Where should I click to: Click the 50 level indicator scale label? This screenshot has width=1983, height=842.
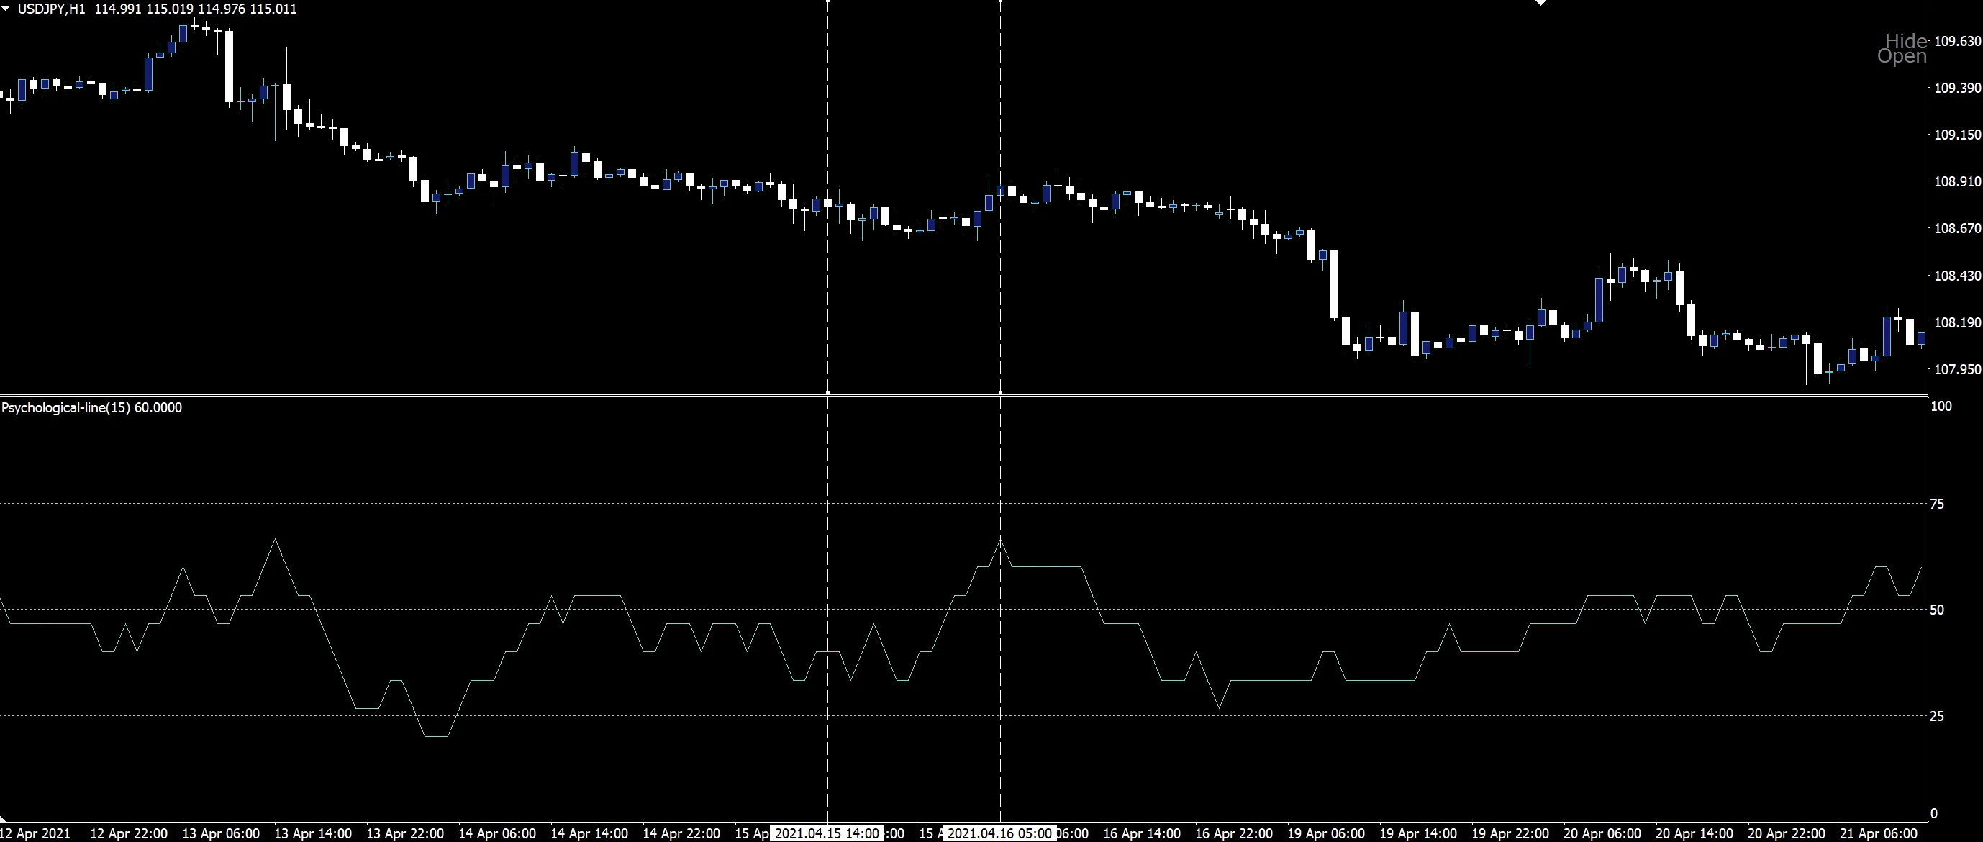point(1937,610)
